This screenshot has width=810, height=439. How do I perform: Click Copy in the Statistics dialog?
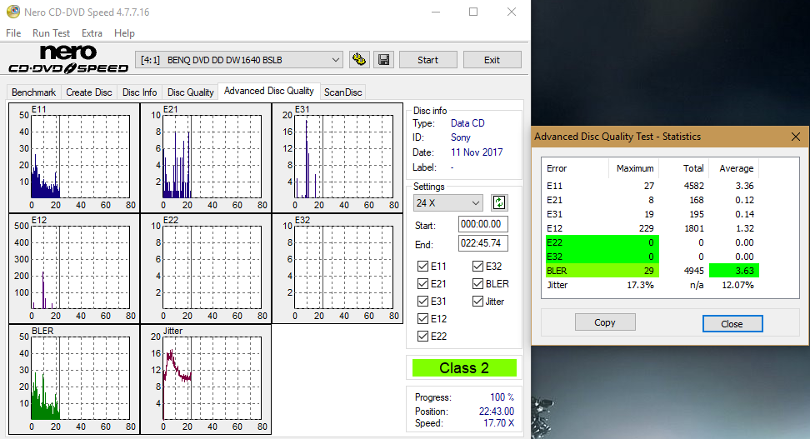tap(605, 322)
